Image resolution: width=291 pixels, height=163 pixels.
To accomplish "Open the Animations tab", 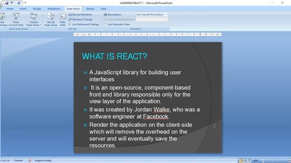I will [54, 9].
